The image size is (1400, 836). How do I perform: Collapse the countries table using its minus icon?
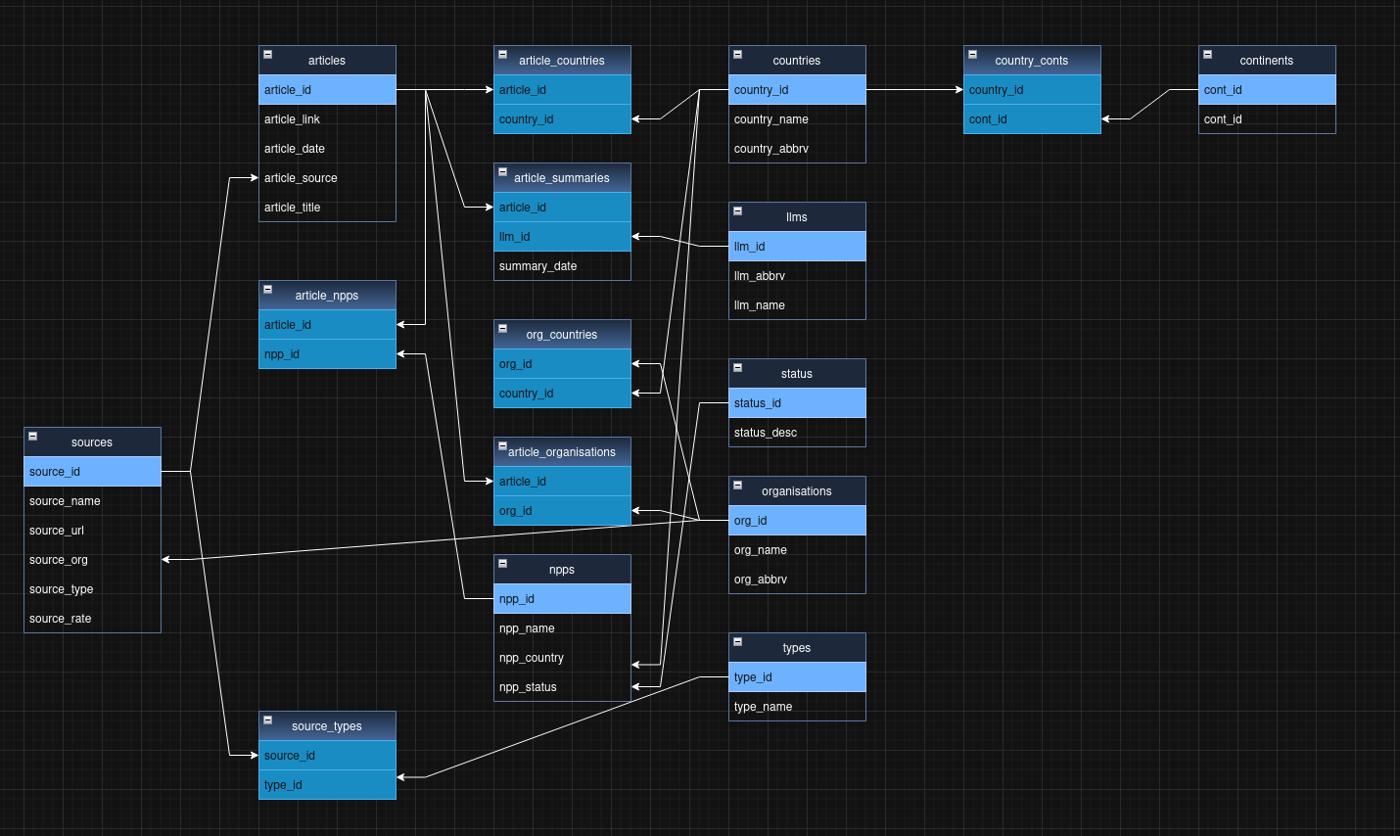[x=737, y=55]
